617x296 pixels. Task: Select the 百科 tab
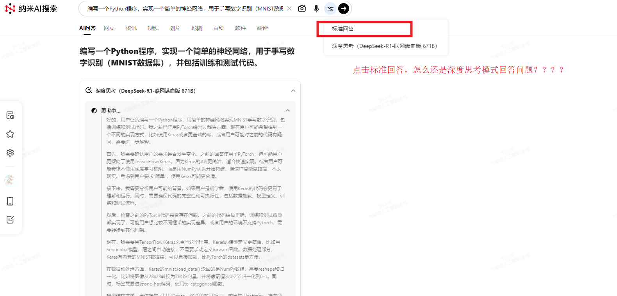219,28
